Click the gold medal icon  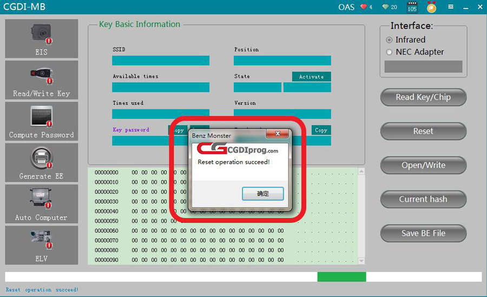tap(431, 7)
